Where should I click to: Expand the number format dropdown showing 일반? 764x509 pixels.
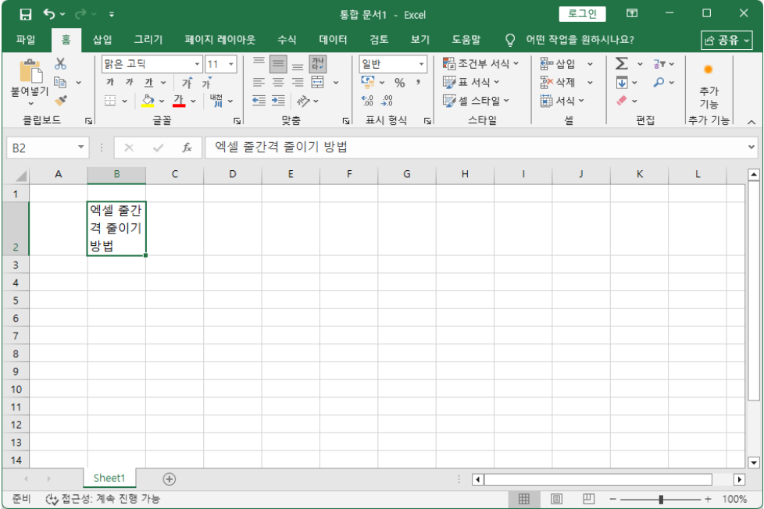pos(422,64)
